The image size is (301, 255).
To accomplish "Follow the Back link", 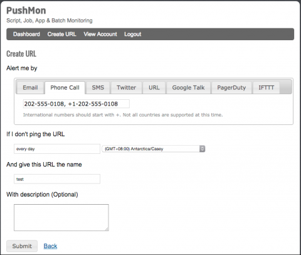I will pyautogui.click(x=50, y=246).
